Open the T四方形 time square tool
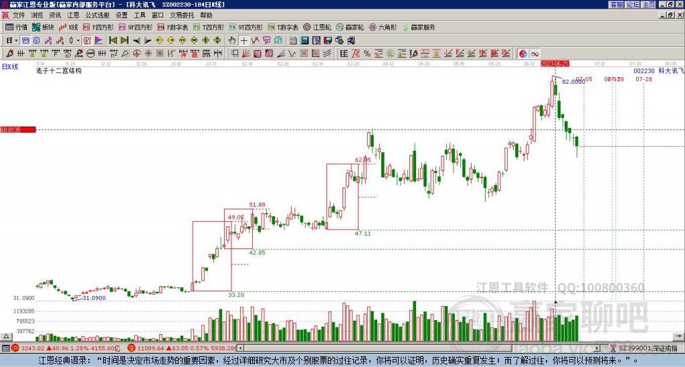The width and height of the screenshot is (685, 367). [209, 27]
